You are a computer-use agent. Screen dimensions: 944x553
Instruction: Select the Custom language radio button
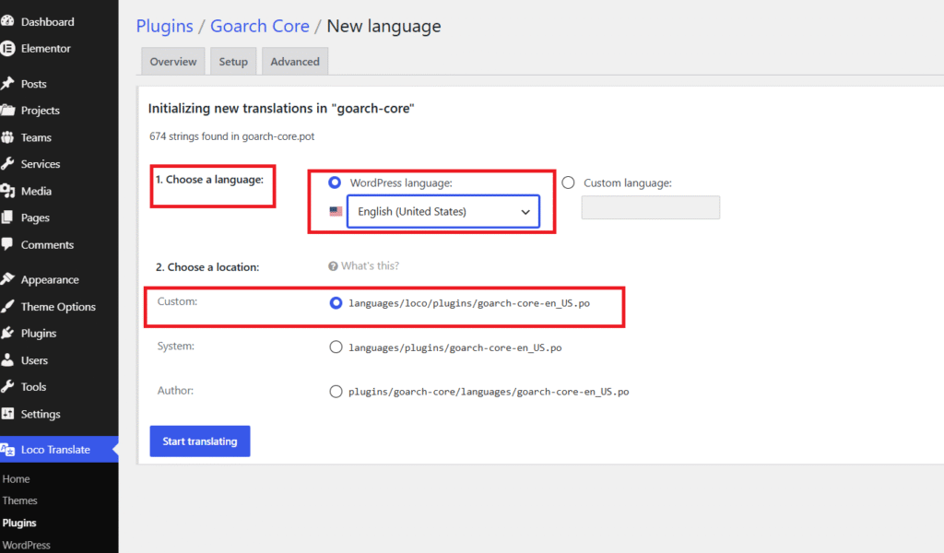click(x=568, y=182)
